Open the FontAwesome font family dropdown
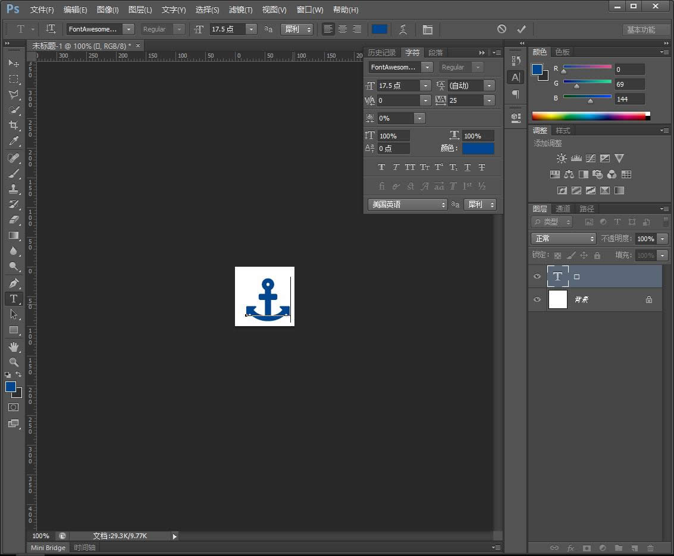 click(x=128, y=29)
